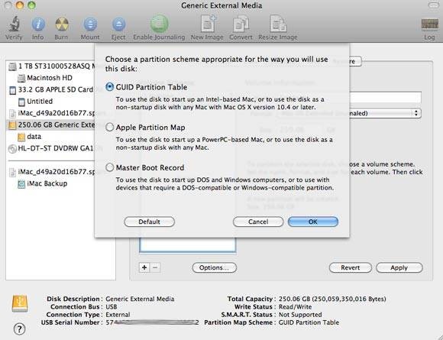Click the window toolbar toggle pill button
The width and height of the screenshot is (443, 340).
tap(433, 5)
